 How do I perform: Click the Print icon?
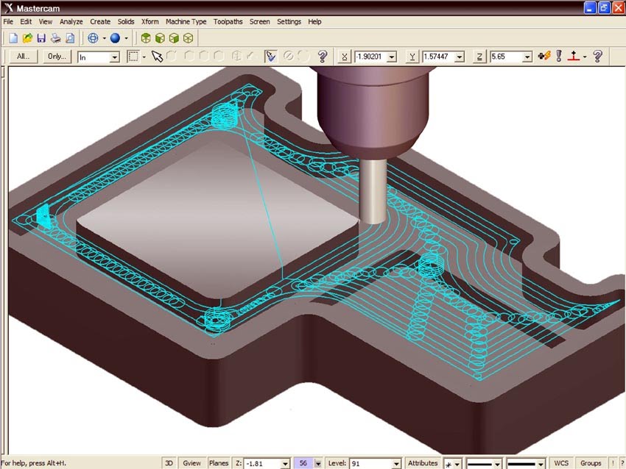pos(55,38)
